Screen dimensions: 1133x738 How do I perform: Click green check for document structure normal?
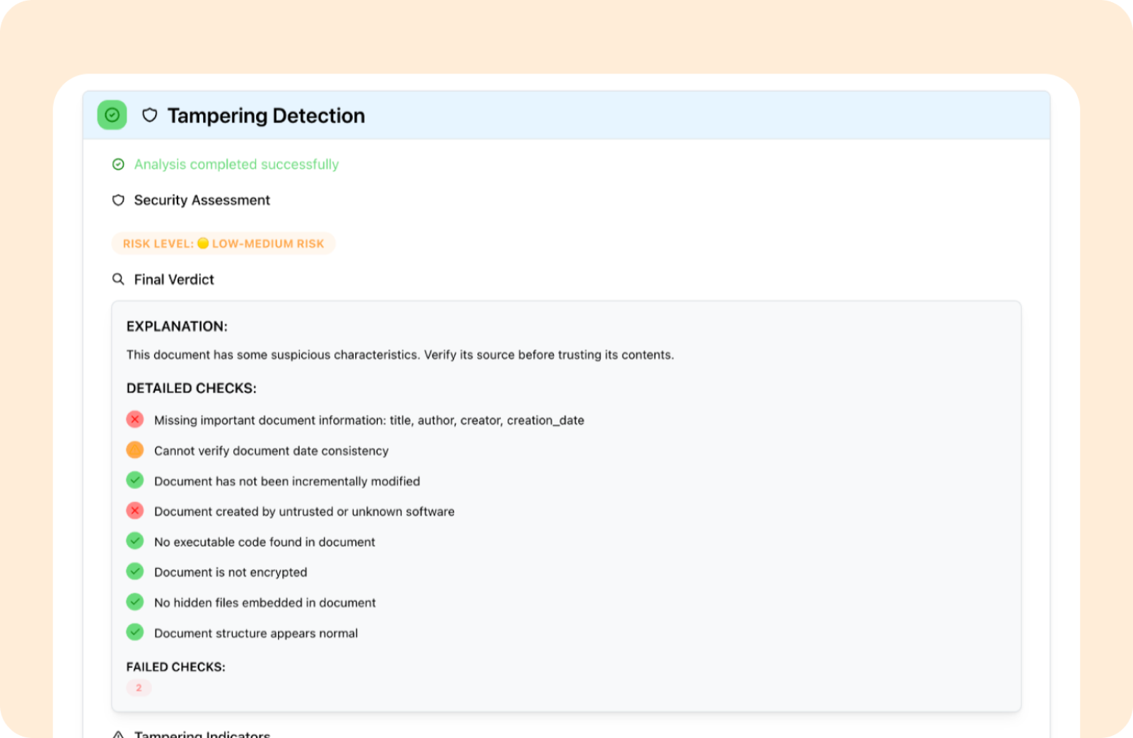coord(135,633)
